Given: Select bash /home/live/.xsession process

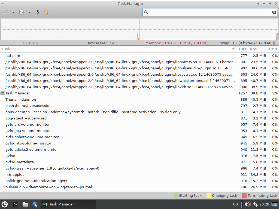Looking at the screenshot, I should pos(139,106).
